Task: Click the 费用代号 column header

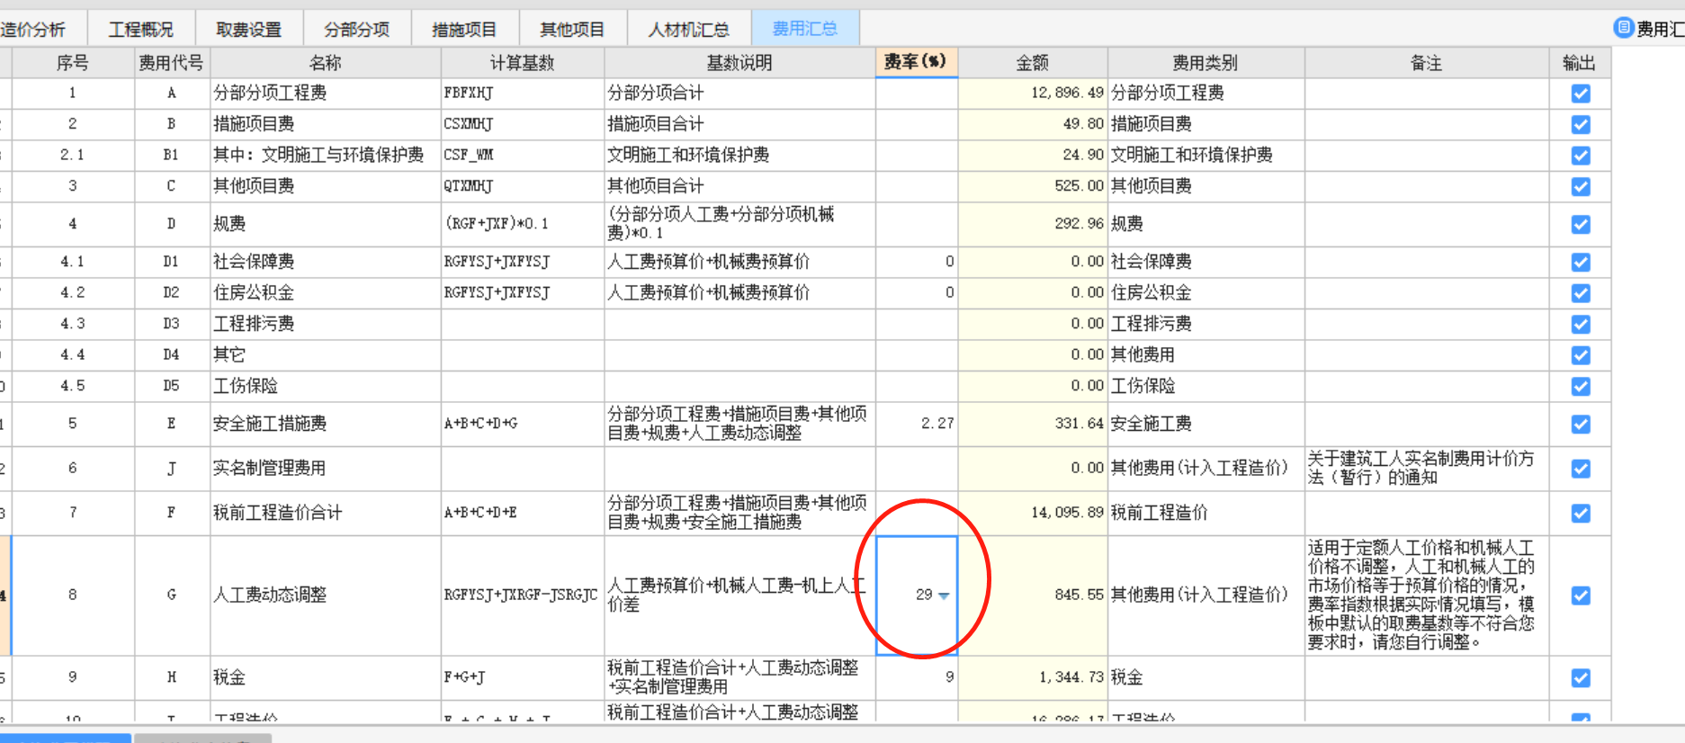Action: coord(171,63)
